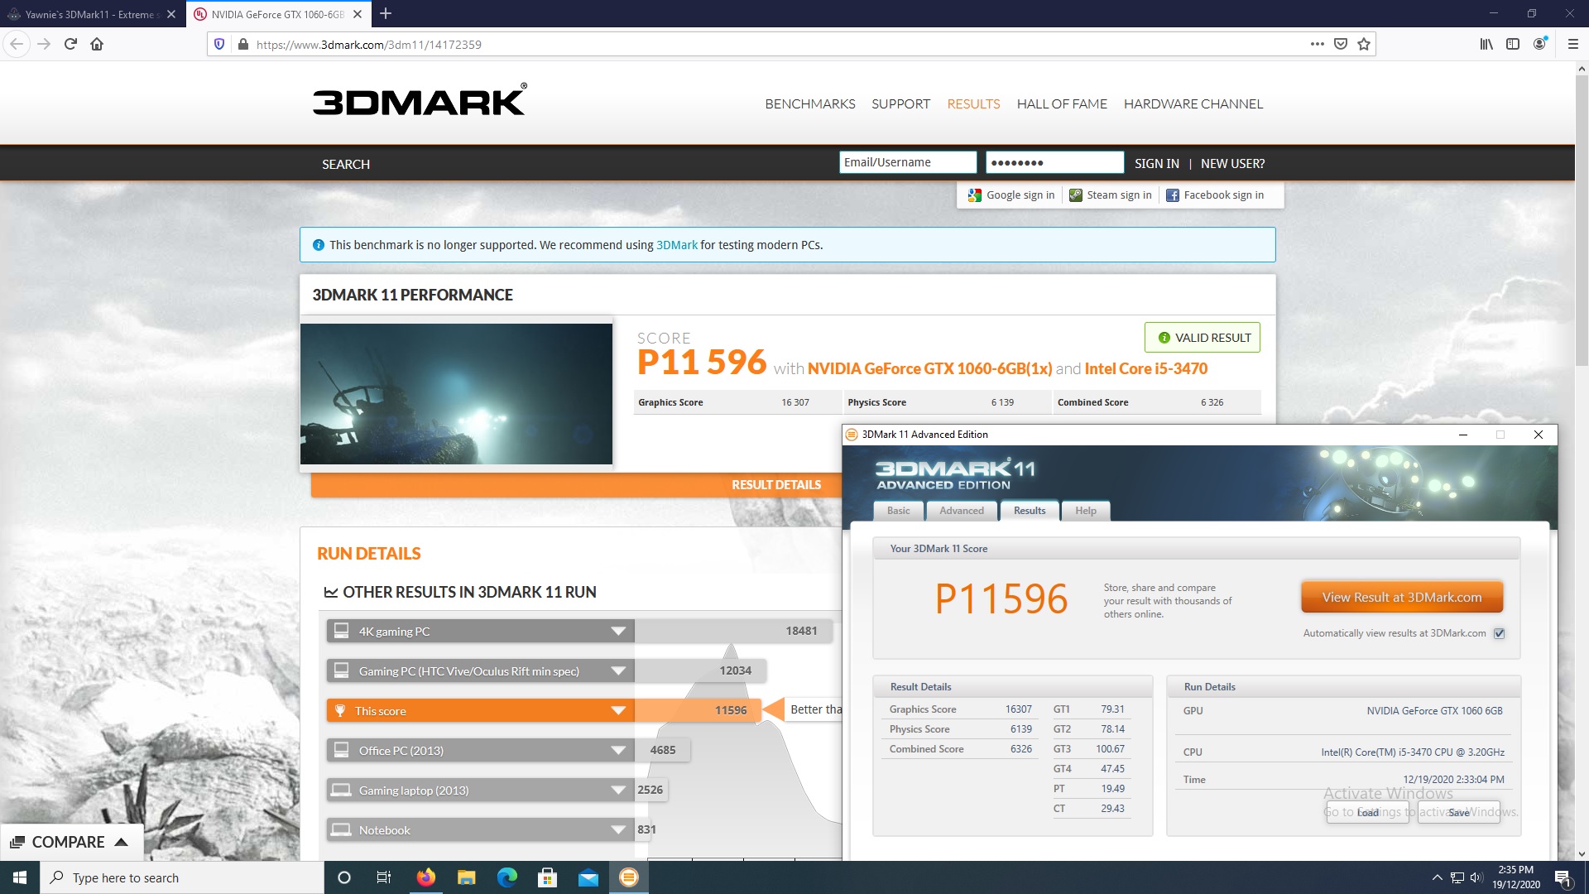Click SEARCH in the dark bar
1589x894 pixels.
tap(346, 164)
